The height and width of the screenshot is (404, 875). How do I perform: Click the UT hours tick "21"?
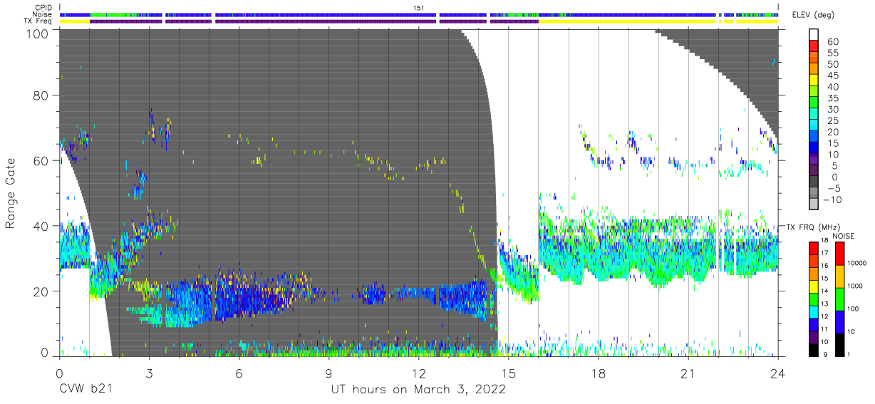(x=688, y=373)
